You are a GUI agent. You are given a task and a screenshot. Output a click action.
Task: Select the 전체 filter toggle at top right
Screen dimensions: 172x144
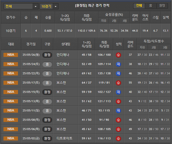point(139,6)
